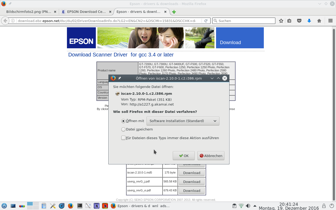The image size is (336, 210).
Task: Click the '175 byte' size cell
Action: point(170,173)
